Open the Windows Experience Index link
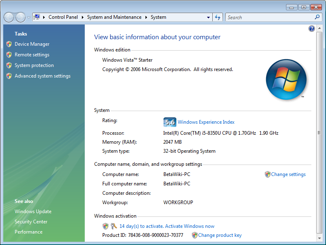326x245 pixels. click(206, 122)
